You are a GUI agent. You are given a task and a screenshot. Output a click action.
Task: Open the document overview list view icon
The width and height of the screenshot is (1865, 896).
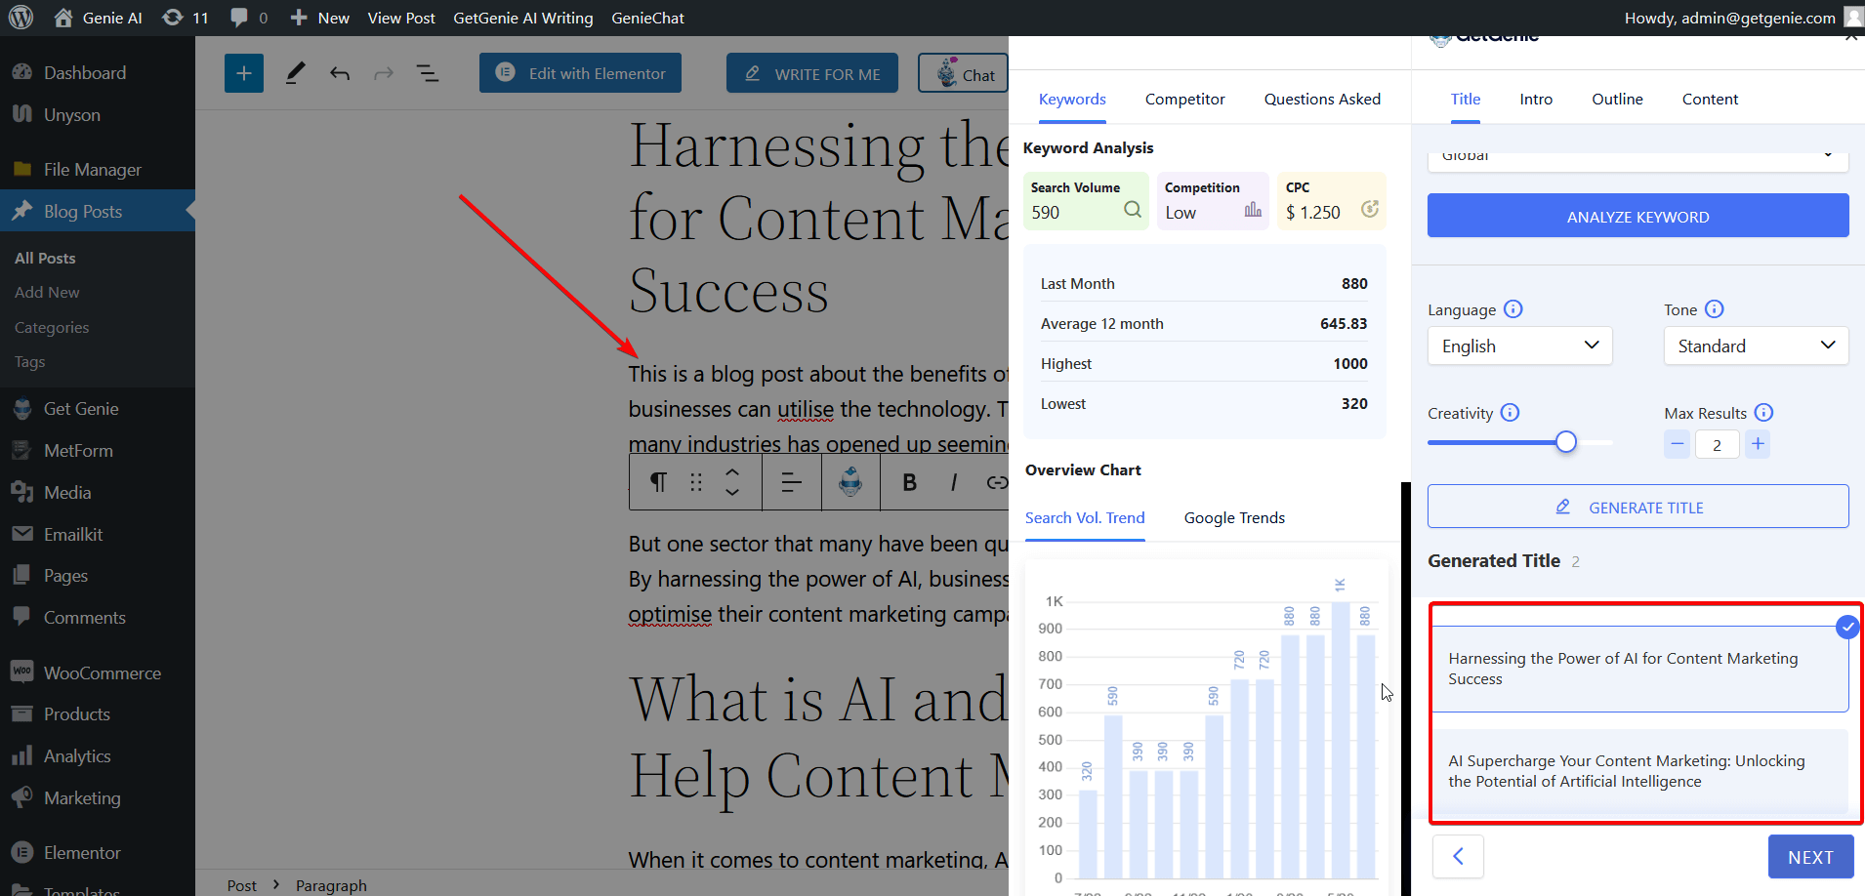point(428,73)
